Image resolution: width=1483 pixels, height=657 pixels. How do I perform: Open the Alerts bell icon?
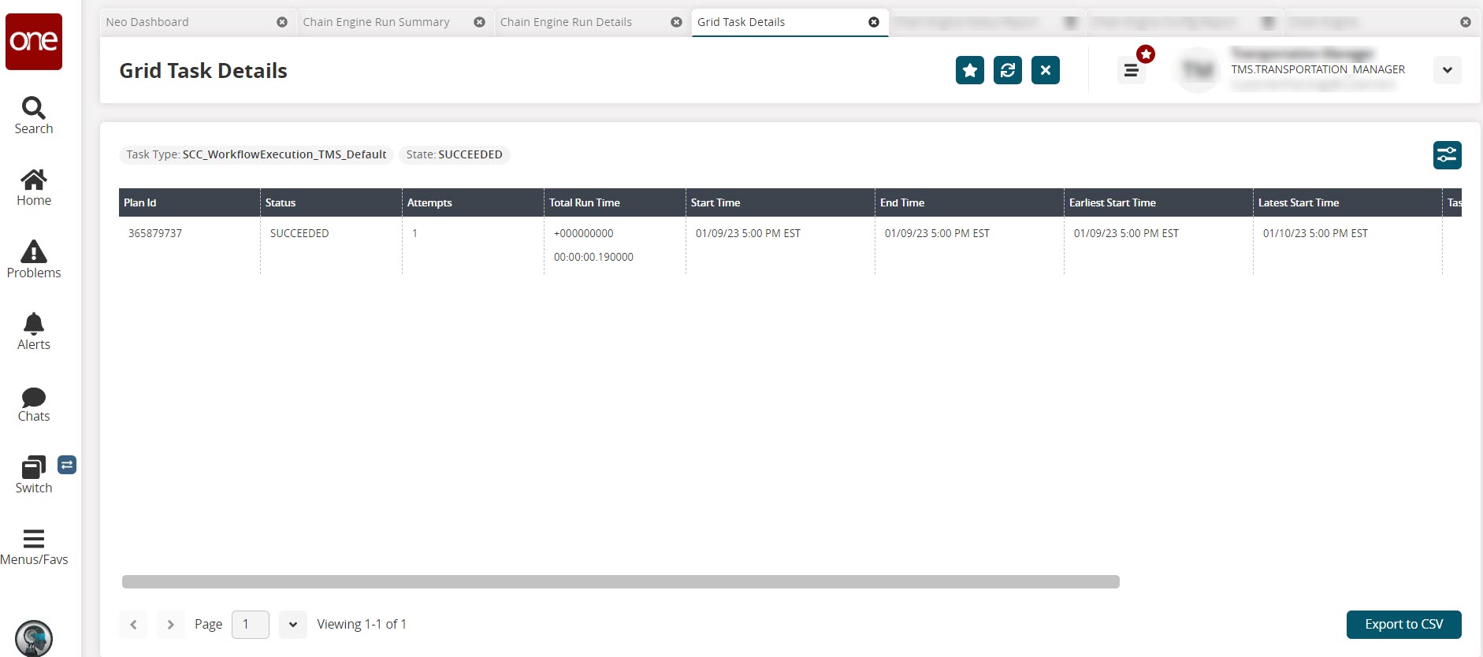click(34, 332)
